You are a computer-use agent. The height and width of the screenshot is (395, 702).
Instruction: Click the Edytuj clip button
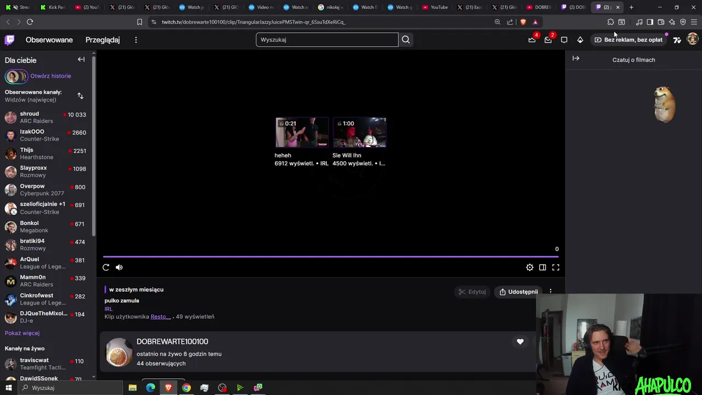point(472,292)
